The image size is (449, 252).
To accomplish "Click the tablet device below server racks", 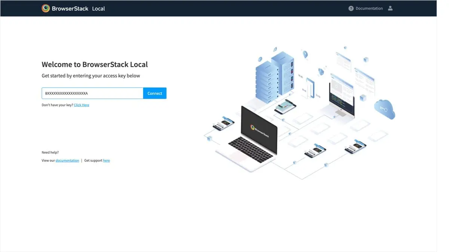I will (285, 107).
